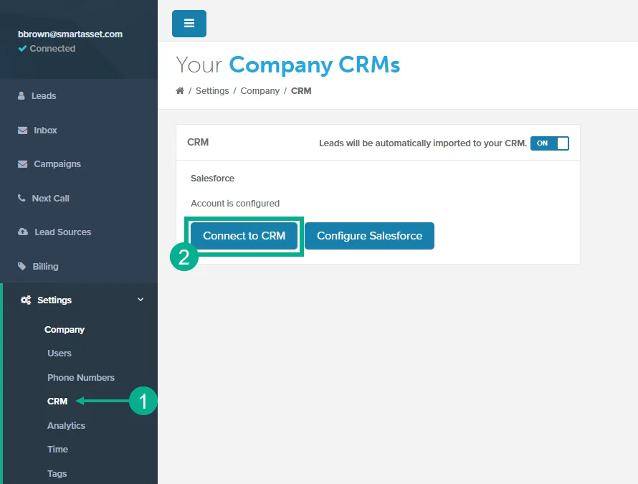This screenshot has height=484, width=638.
Task: Click the CRM panel header text
Action: (x=198, y=142)
